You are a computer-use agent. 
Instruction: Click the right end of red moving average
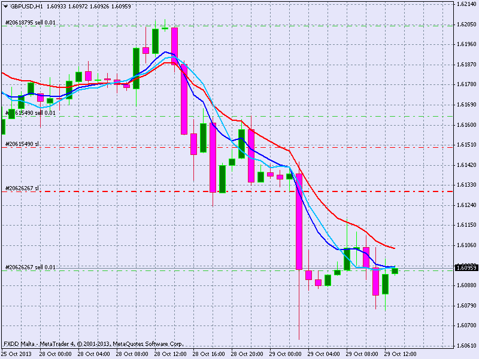coord(392,247)
